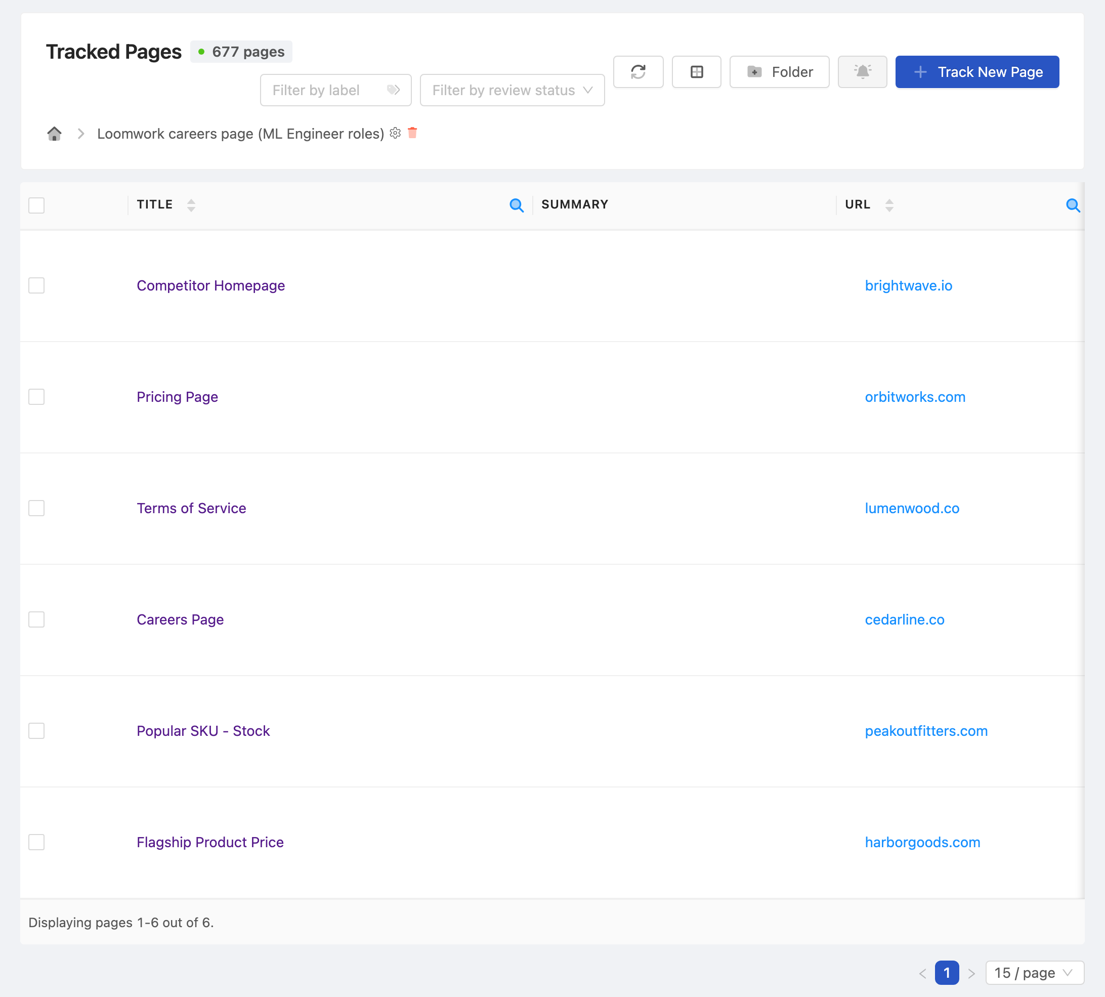
Task: Check the Pricing Page row checkbox
Action: click(x=37, y=397)
